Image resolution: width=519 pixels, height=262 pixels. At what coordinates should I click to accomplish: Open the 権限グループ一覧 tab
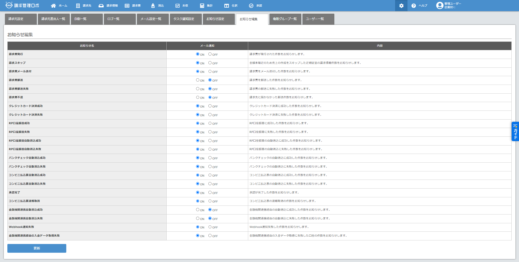click(285, 19)
